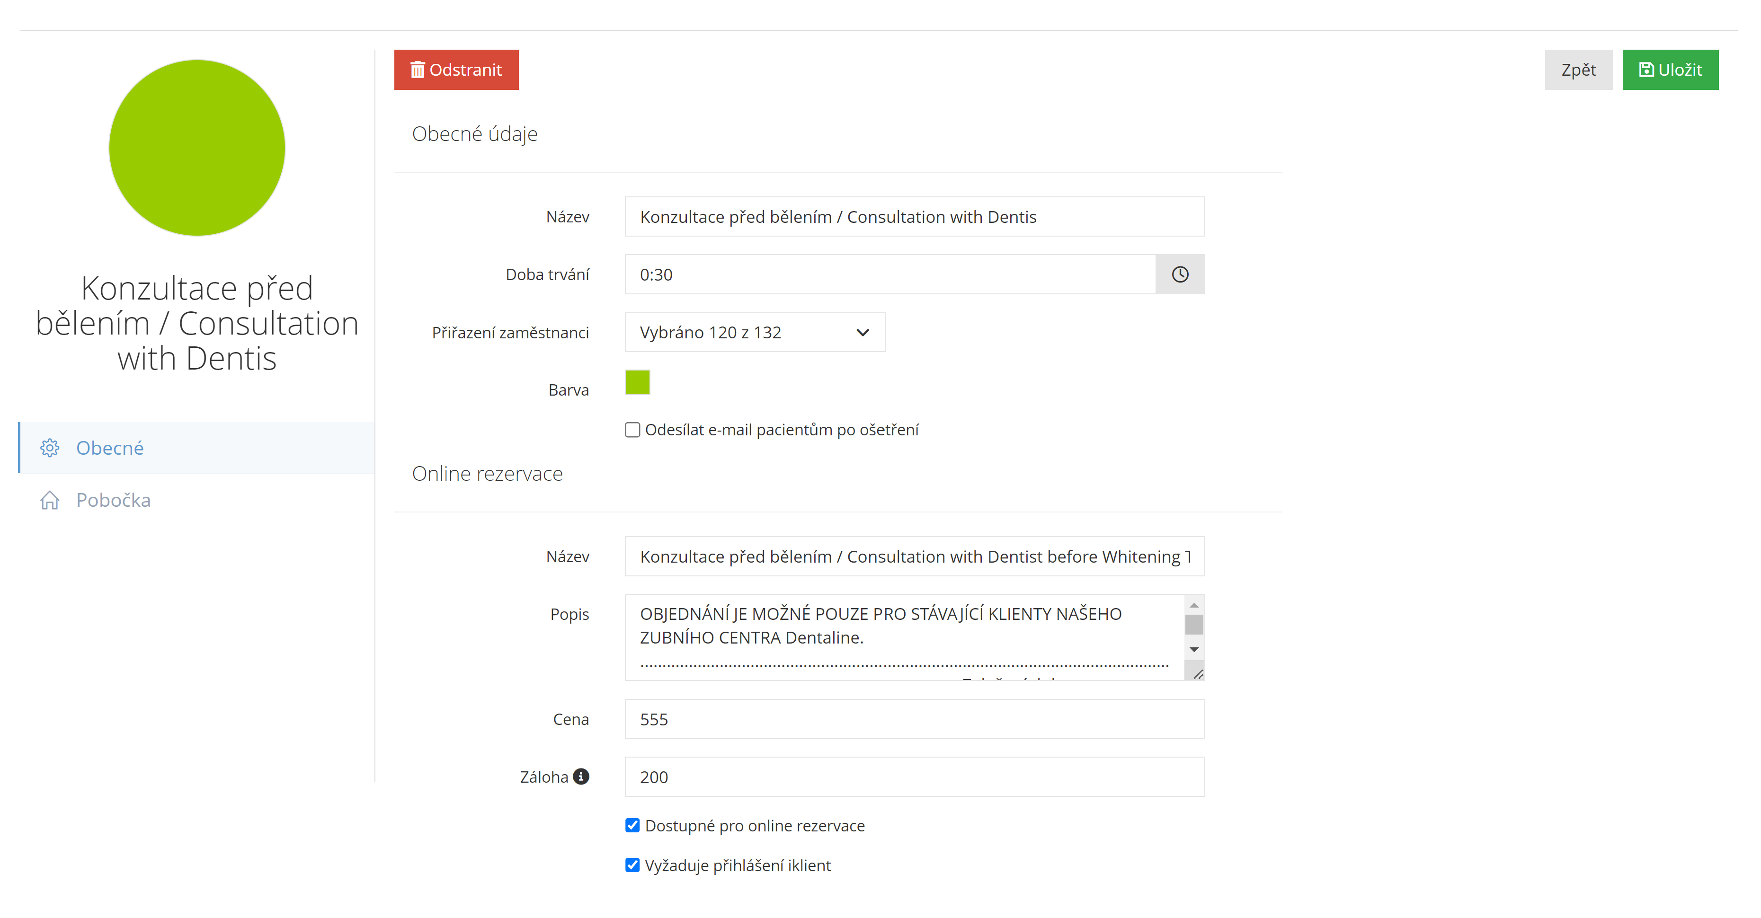The height and width of the screenshot is (918, 1761).
Task: Select the Obecné sidebar tab
Action: (109, 448)
